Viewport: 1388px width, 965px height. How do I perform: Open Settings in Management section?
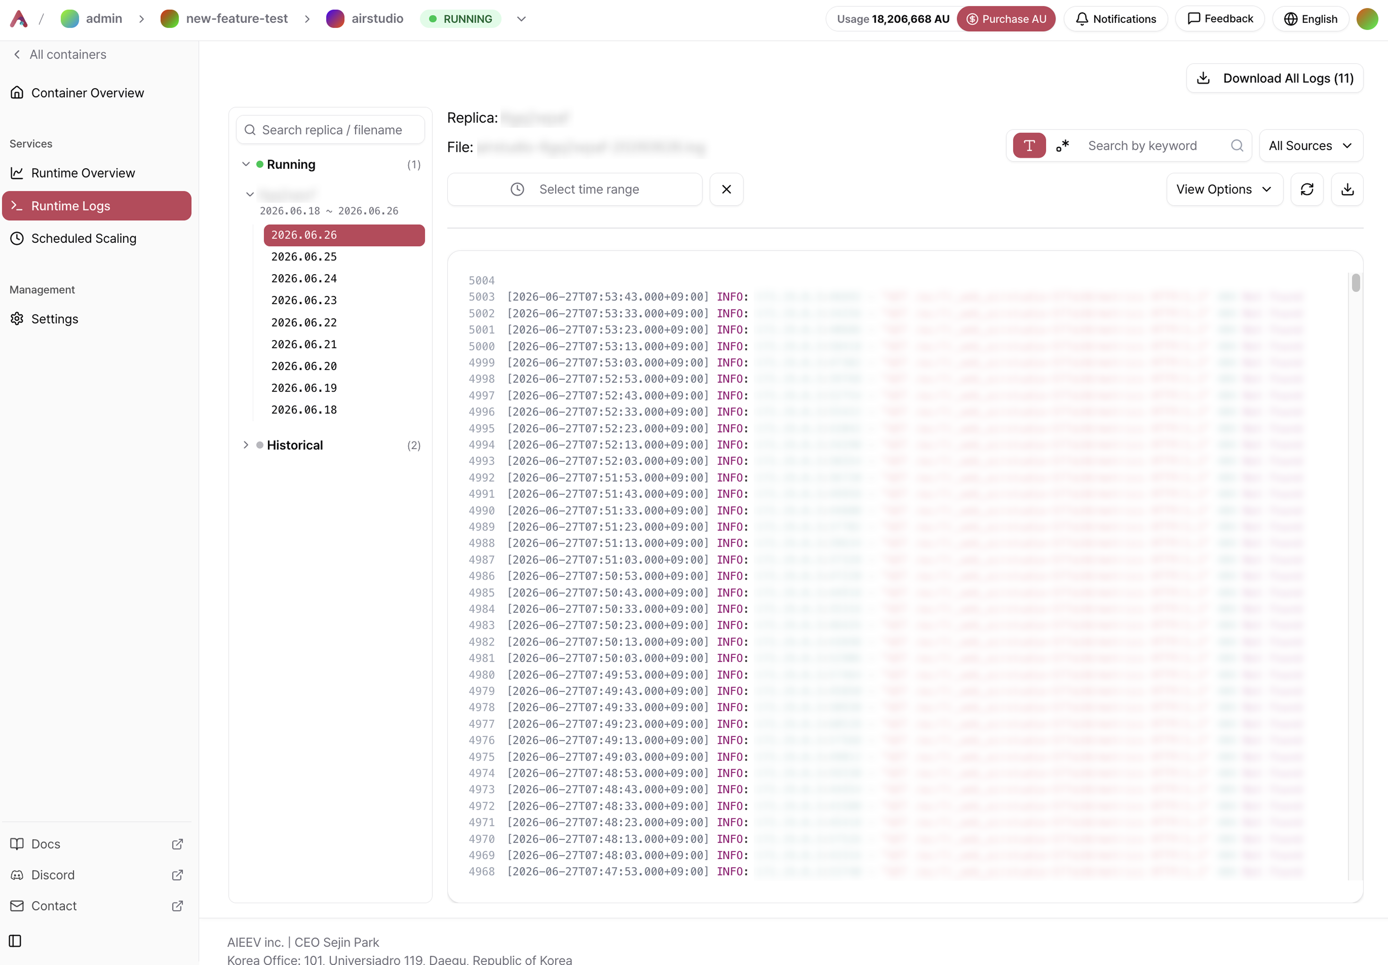click(x=97, y=319)
